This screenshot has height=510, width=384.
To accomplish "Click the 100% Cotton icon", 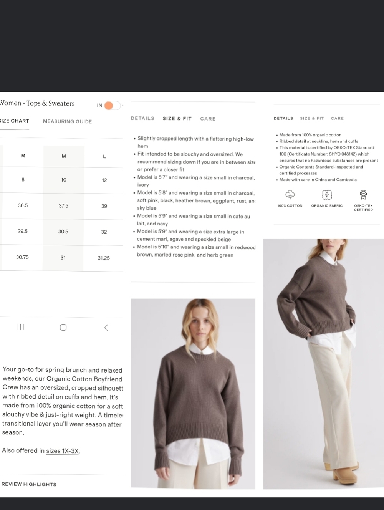I will pyautogui.click(x=290, y=194).
